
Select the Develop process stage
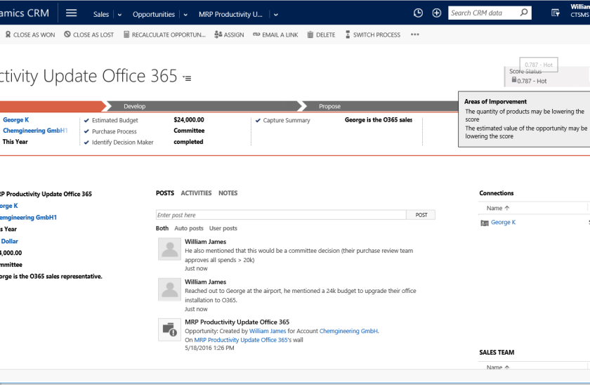coord(134,106)
